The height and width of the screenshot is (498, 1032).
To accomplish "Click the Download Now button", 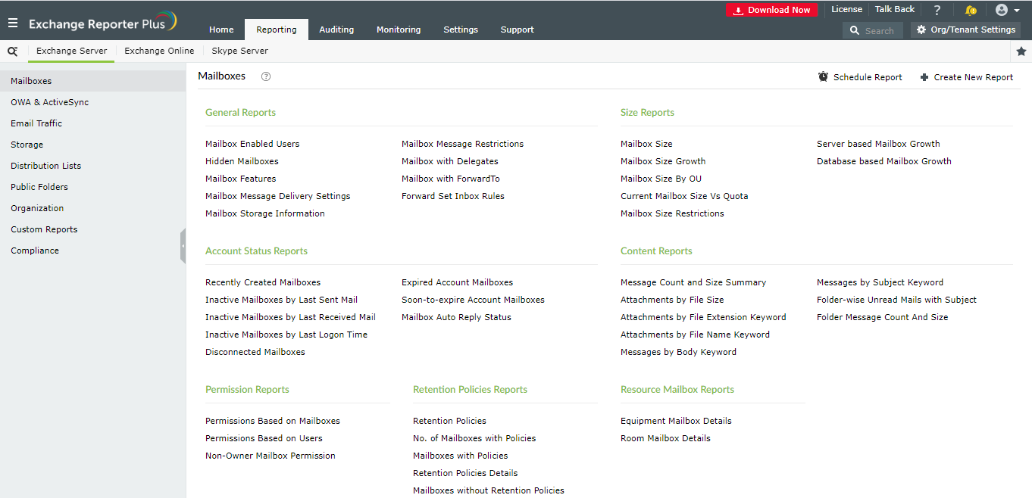I will pyautogui.click(x=771, y=9).
